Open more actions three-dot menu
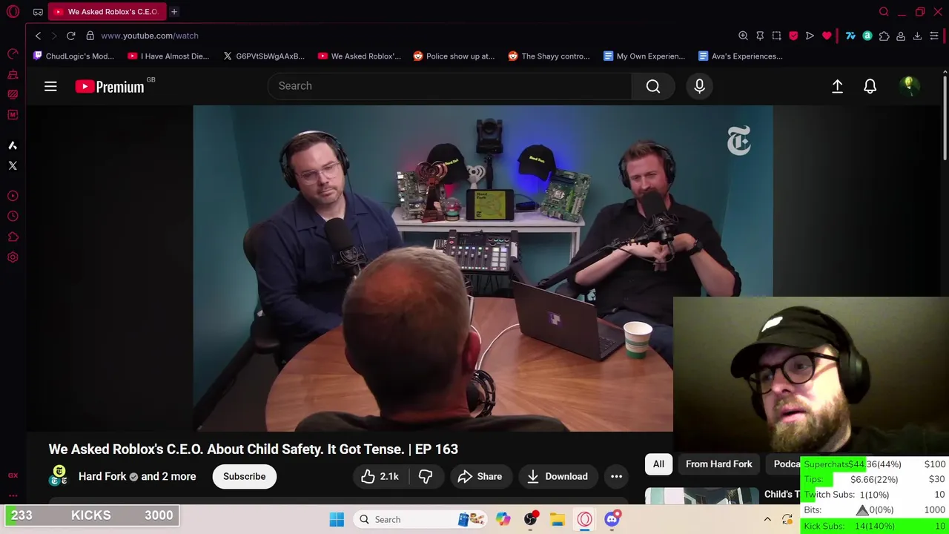949x534 pixels. [616, 477]
